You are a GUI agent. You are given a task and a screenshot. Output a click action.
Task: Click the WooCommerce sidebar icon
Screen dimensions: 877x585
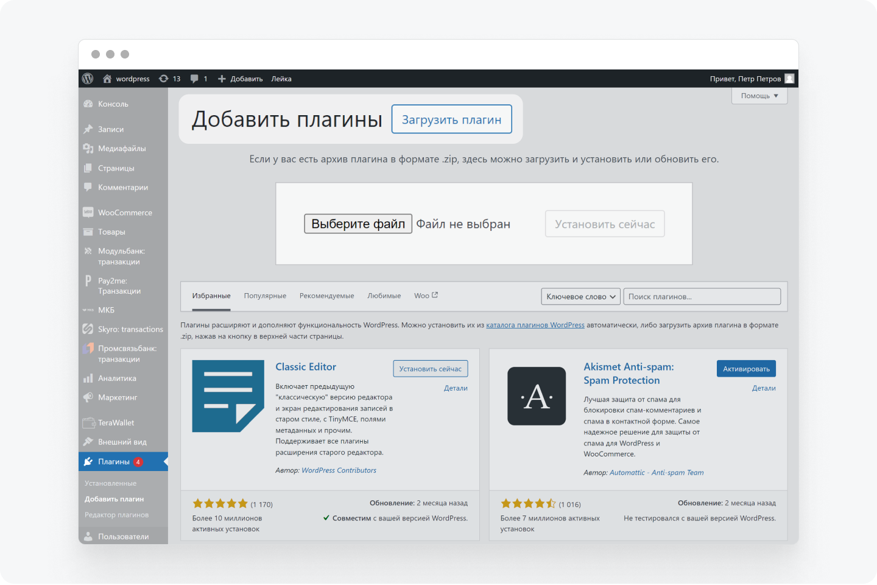[88, 213]
